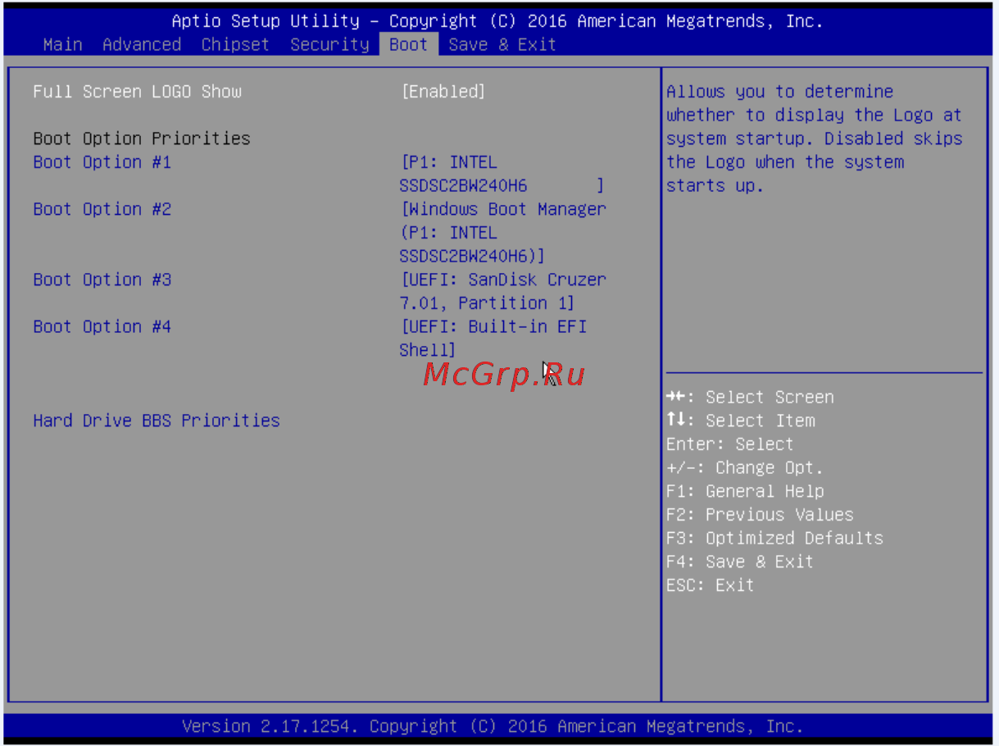Open the UEFI: Built-in EFI Shell value
999x746 pixels.
click(x=493, y=339)
